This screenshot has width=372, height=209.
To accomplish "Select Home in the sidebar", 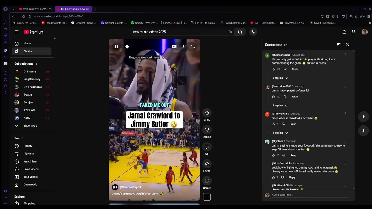I will pos(32,43).
